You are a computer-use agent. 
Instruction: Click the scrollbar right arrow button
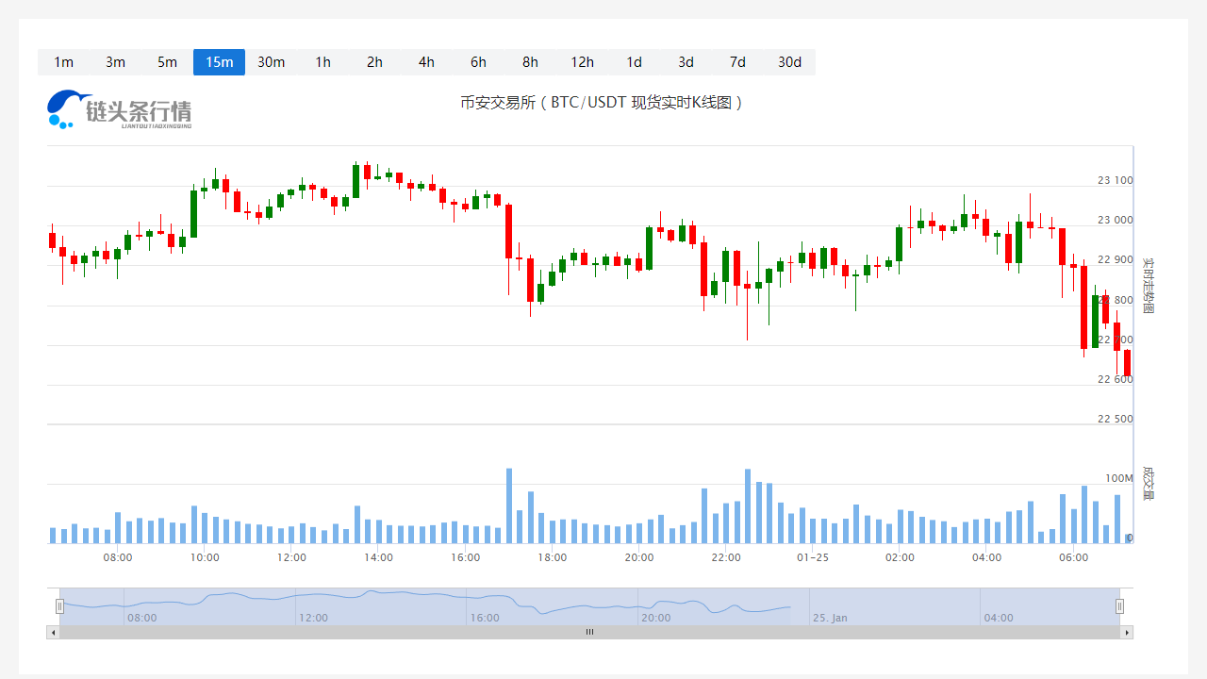tap(1127, 632)
